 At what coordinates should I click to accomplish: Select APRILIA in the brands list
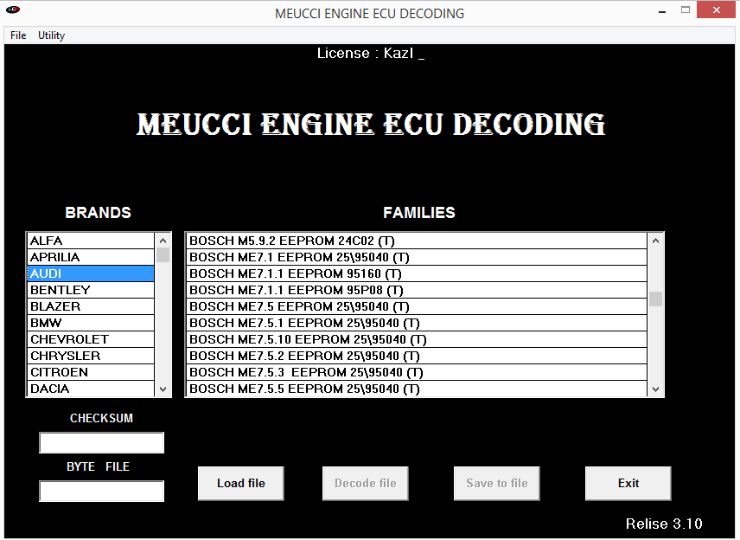tap(91, 257)
